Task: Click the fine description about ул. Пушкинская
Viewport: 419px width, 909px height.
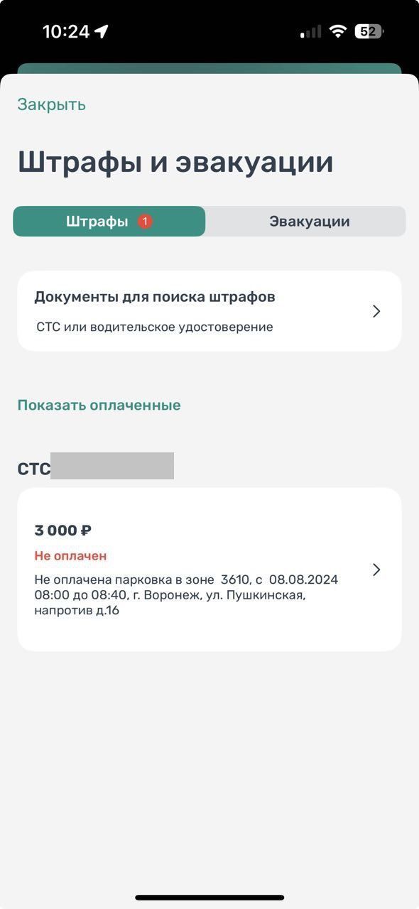Action: click(186, 594)
